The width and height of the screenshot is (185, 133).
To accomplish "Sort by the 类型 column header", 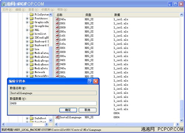I will click(x=97, y=15).
